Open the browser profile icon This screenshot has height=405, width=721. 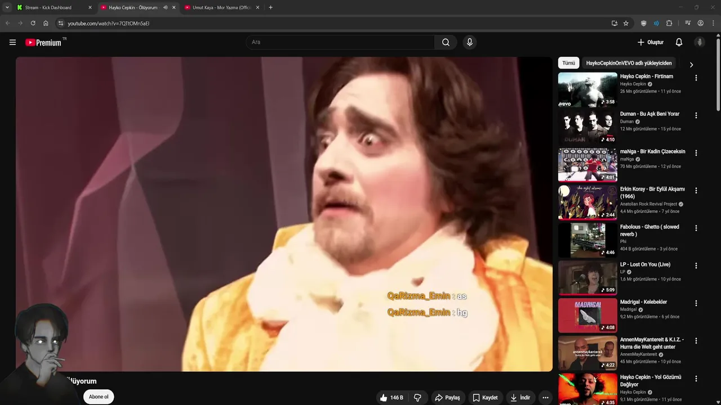pos(701,23)
